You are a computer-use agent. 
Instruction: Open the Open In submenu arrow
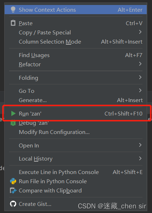point(140,145)
